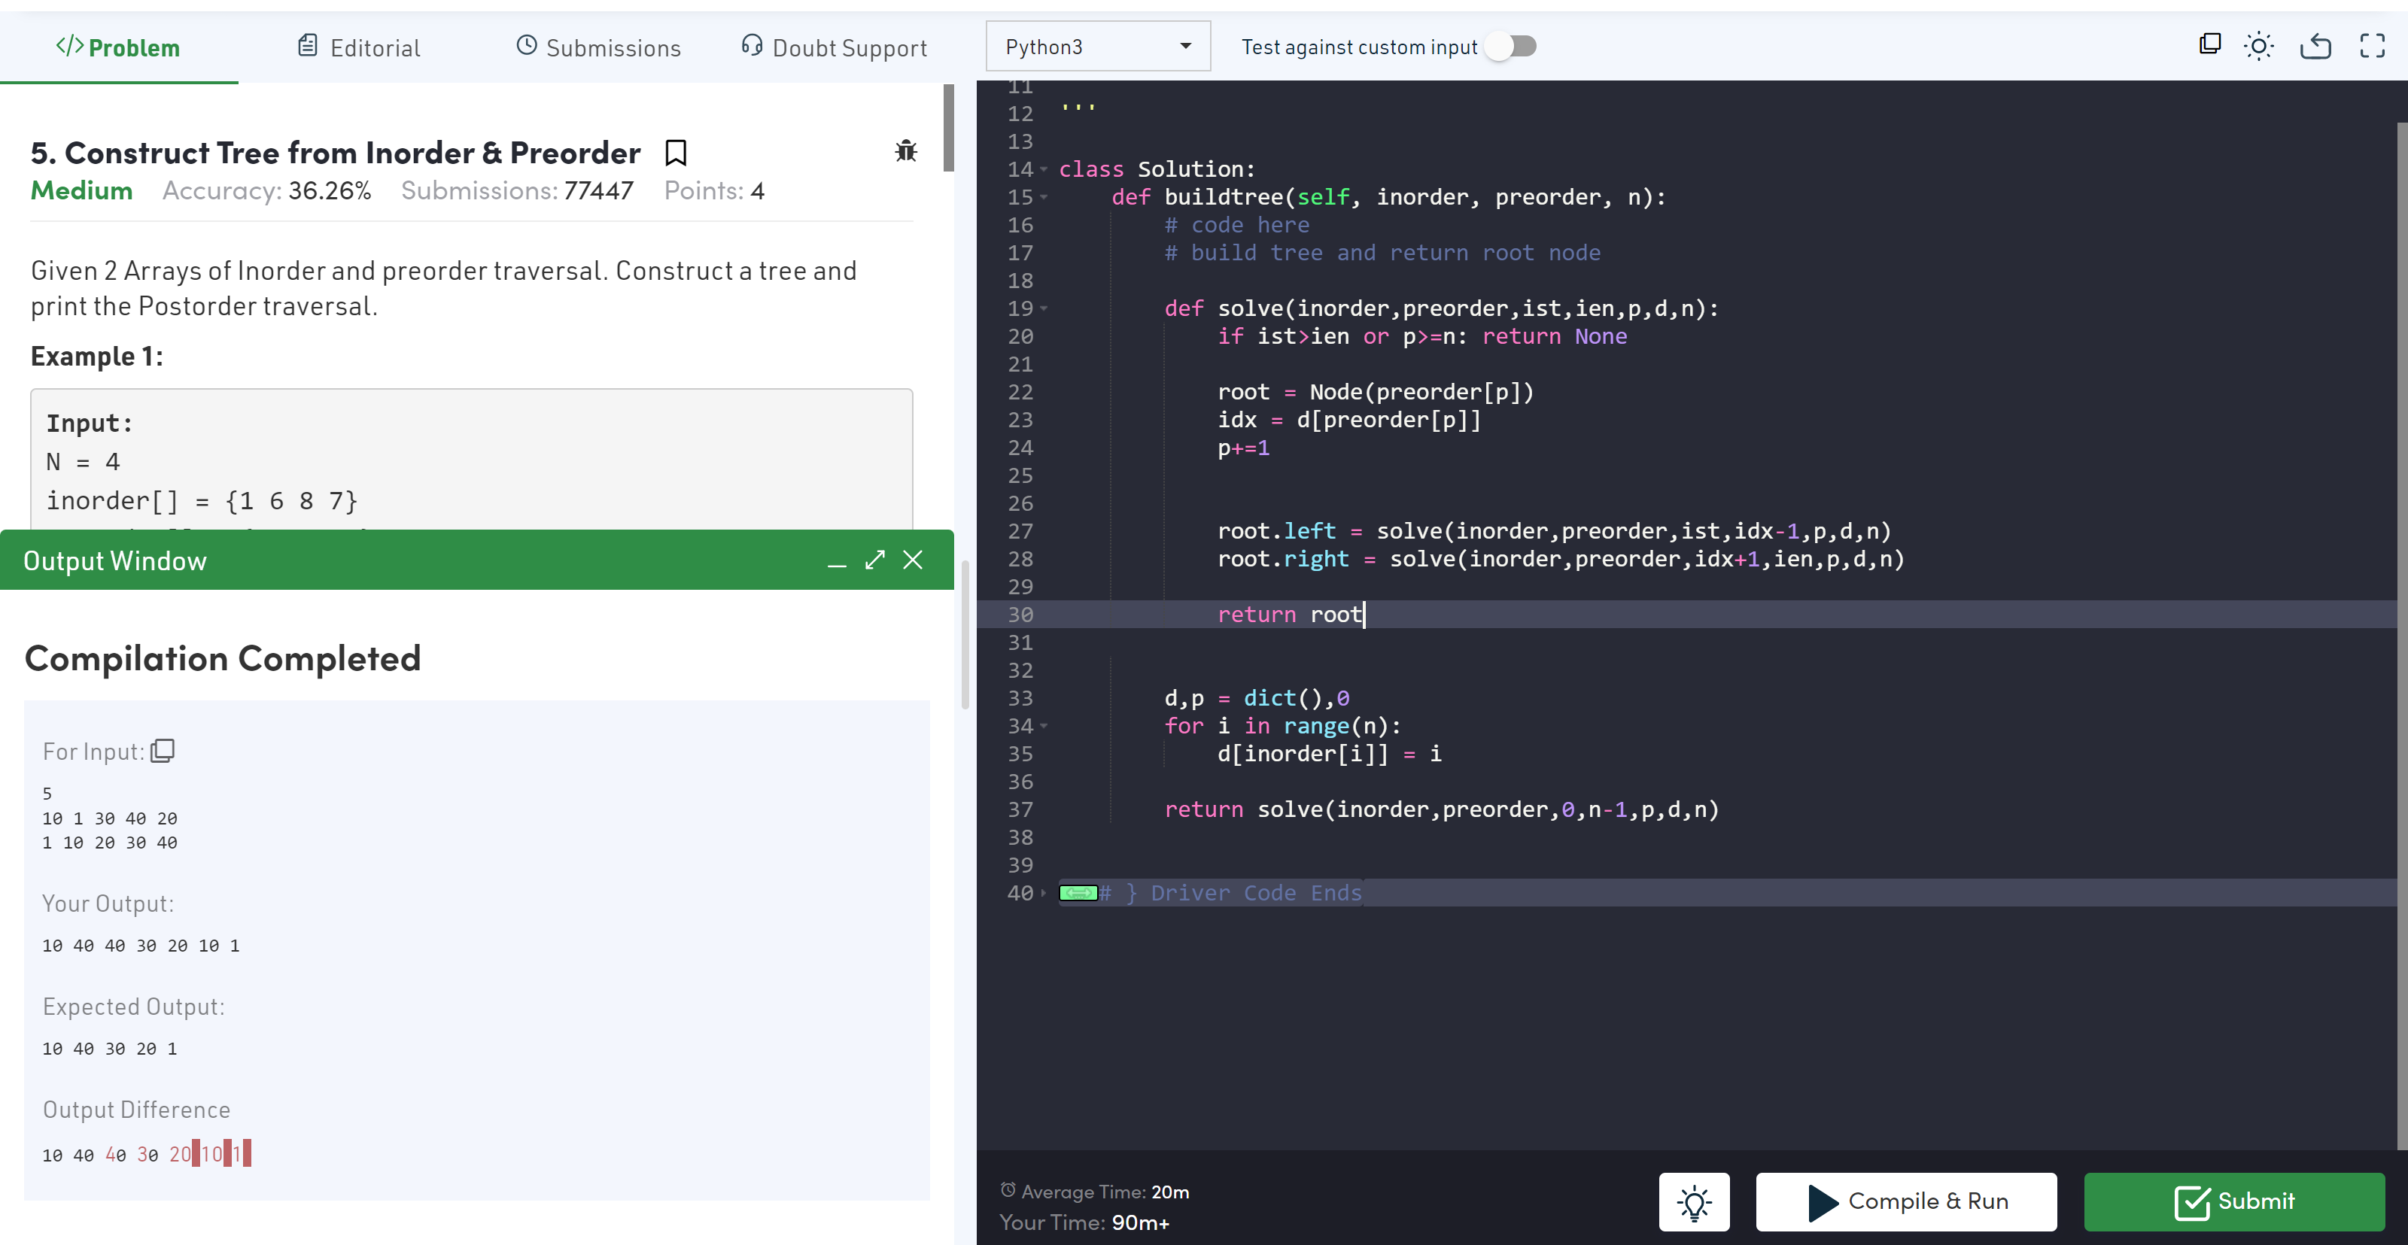Collapse solve function fold arrow at line 19
Viewport: 2408px width, 1245px height.
[1043, 308]
